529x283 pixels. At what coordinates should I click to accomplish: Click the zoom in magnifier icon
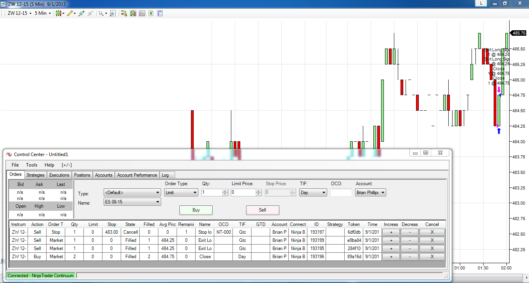point(81,13)
